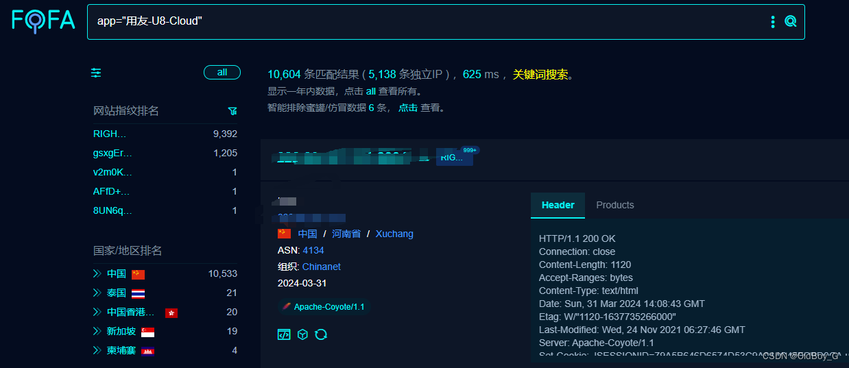Open the 关键词搜索 link
This screenshot has width=849, height=368.
[540, 74]
